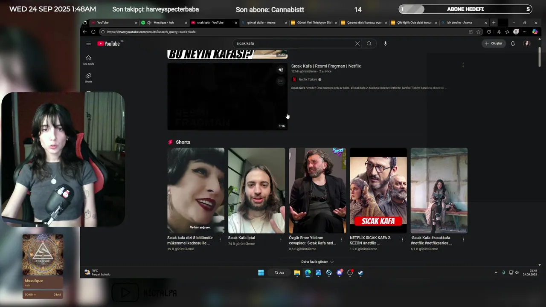Image resolution: width=546 pixels, height=307 pixels.
Task: Open the weather widget showing 18°C
Action: [98, 272]
